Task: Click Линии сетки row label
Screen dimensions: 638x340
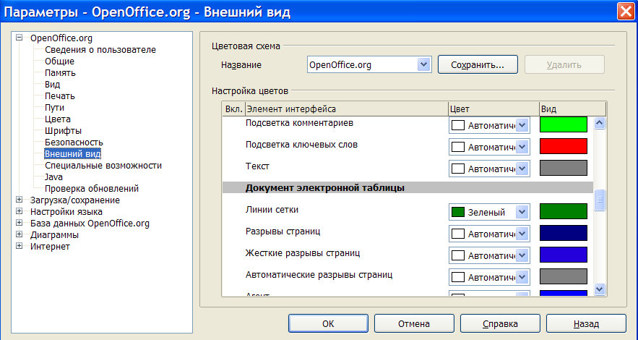Action: point(272,210)
